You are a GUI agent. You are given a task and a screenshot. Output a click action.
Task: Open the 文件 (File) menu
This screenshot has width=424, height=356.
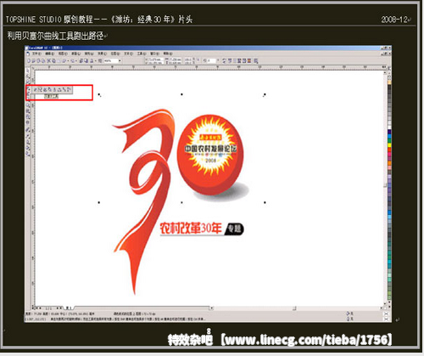click(36, 54)
